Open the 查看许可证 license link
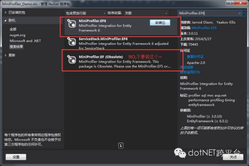Image resolution: width=249 pixels, height=166 pixels. click(195, 57)
